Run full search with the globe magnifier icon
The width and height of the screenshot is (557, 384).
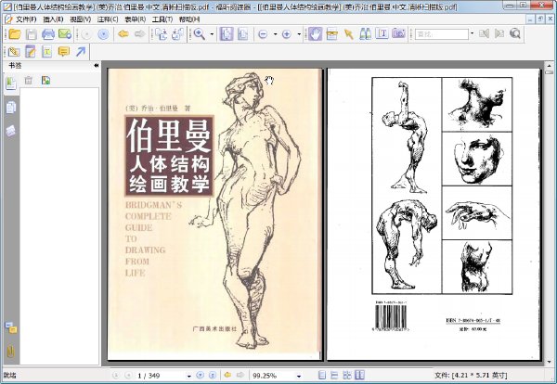(x=514, y=33)
